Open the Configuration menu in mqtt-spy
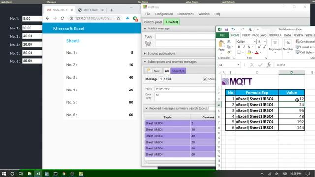 (x=163, y=14)
